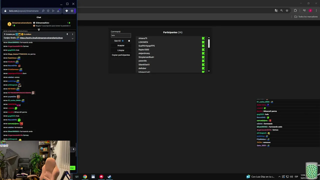Click the cube extension icon in popout toolbar
This screenshot has height=180, width=320.
click(x=72, y=11)
